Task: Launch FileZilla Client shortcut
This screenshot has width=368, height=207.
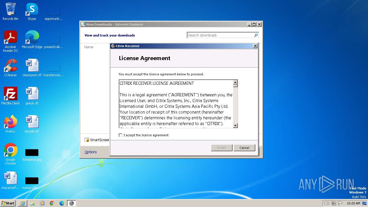Action: click(11, 96)
